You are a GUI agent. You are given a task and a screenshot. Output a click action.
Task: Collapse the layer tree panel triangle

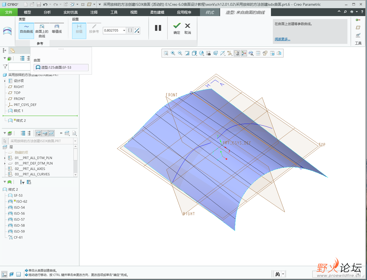5,133
